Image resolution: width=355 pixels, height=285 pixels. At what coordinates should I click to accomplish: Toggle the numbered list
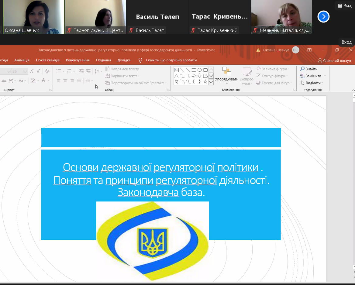69,71
